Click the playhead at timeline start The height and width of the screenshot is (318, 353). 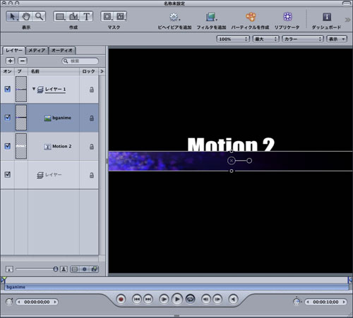4,280
